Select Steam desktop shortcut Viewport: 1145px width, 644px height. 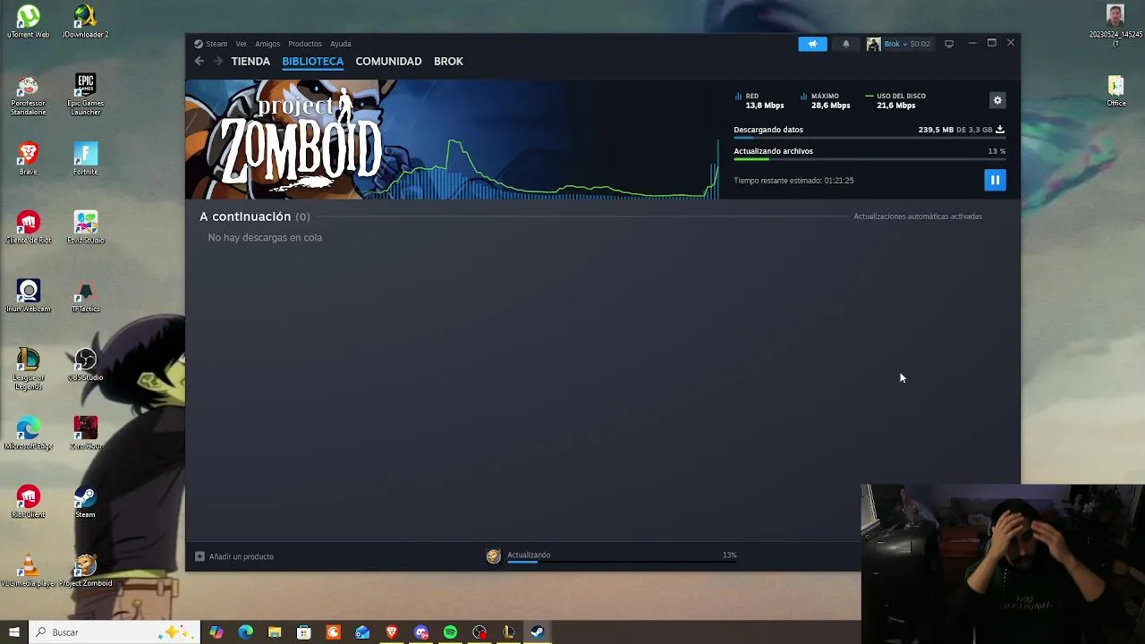pyautogui.click(x=85, y=503)
